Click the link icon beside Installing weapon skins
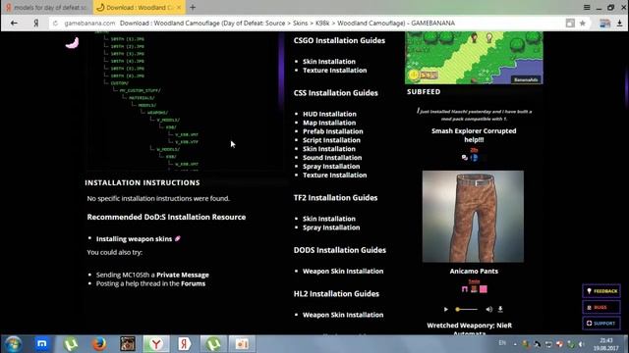 tap(177, 238)
